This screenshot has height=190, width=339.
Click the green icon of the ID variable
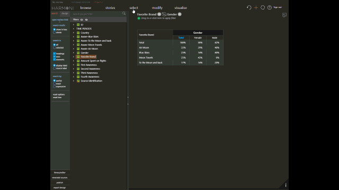78,25
